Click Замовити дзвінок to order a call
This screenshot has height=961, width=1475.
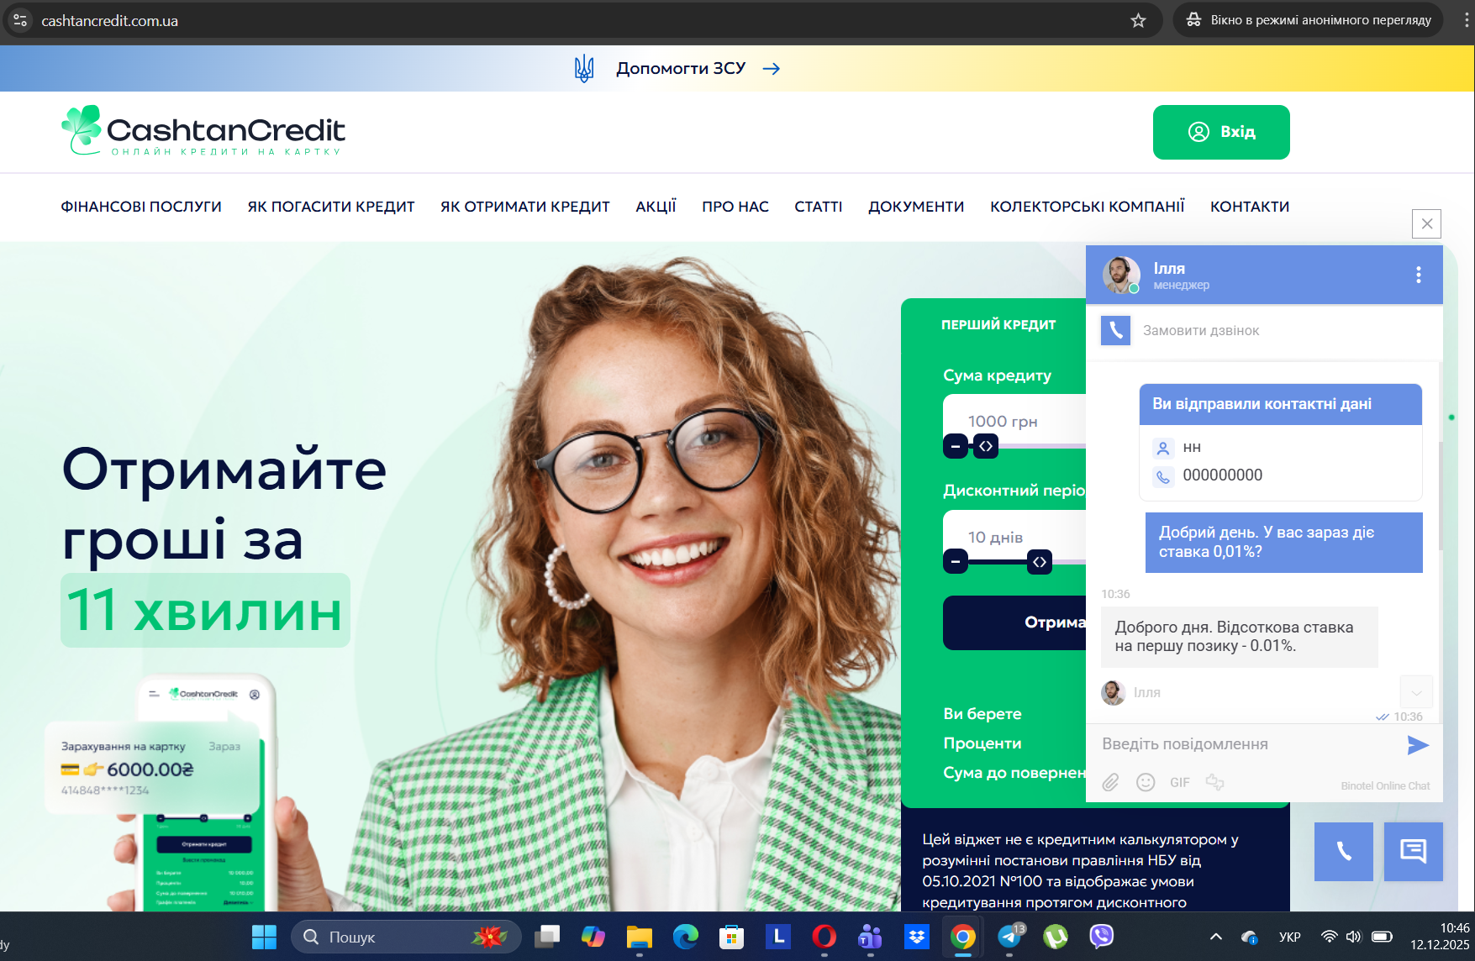(1201, 331)
